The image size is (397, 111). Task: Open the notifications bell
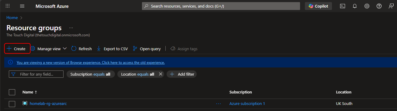pyautogui.click(x=355, y=6)
